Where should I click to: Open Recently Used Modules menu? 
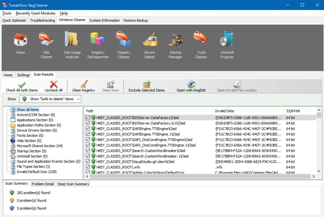(x=35, y=13)
